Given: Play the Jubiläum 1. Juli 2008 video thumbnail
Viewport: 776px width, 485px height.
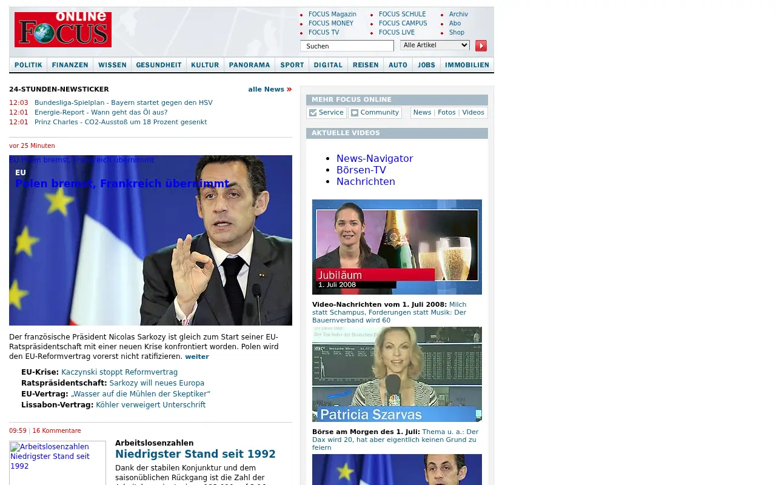Looking at the screenshot, I should coord(397,247).
